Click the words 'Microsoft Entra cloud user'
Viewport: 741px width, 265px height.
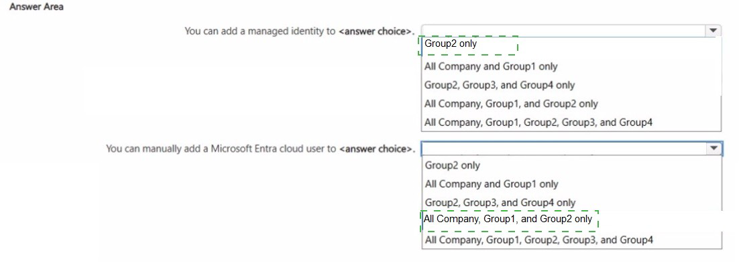point(267,149)
